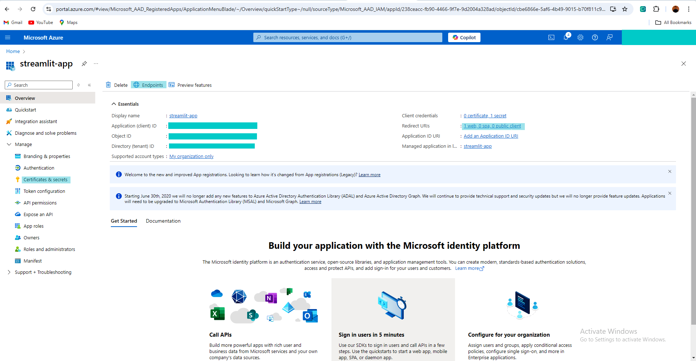Open the Get Started tab
Image resolution: width=696 pixels, height=361 pixels.
[x=124, y=220]
